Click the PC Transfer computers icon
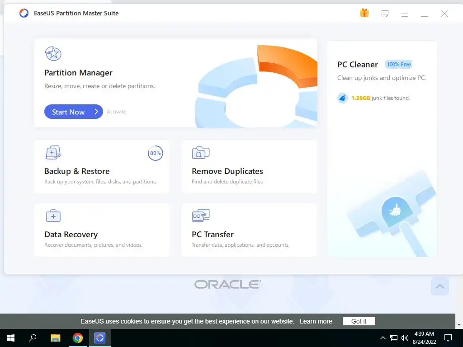 pos(200,216)
